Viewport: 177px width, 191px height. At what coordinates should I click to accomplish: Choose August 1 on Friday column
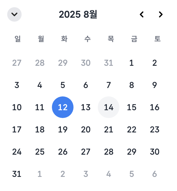click(x=131, y=63)
